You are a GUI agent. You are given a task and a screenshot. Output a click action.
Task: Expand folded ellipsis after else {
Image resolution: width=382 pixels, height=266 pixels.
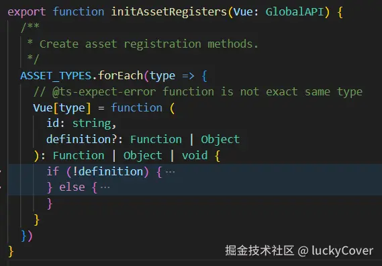point(105,187)
